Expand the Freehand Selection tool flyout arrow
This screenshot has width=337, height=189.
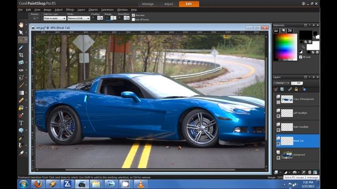26,40
